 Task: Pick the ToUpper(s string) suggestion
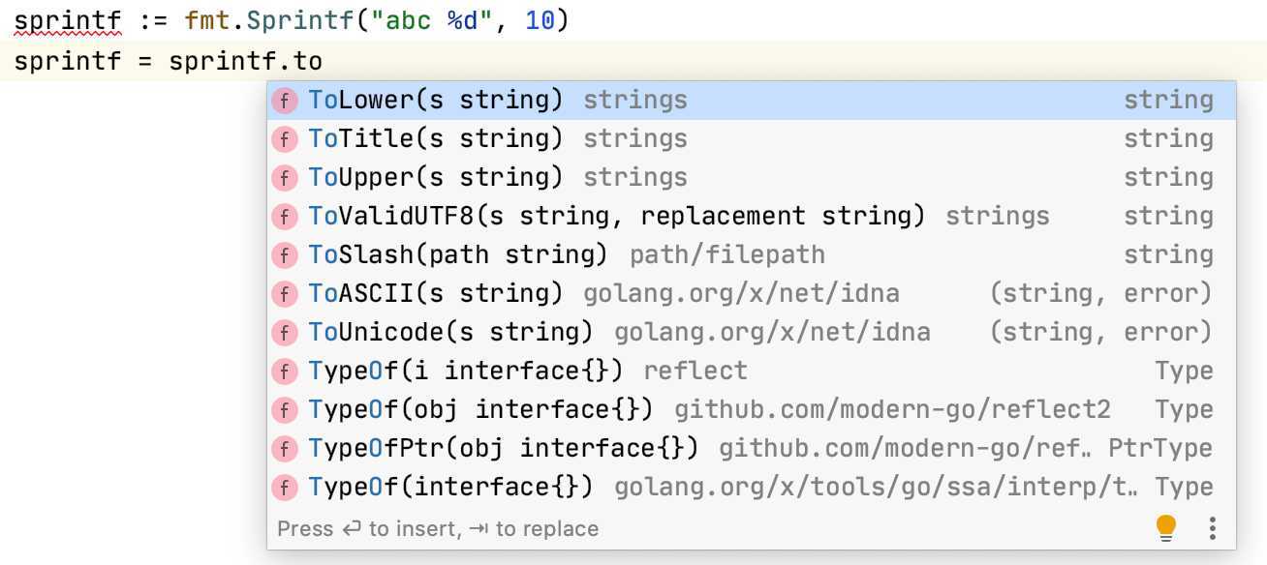[752, 178]
